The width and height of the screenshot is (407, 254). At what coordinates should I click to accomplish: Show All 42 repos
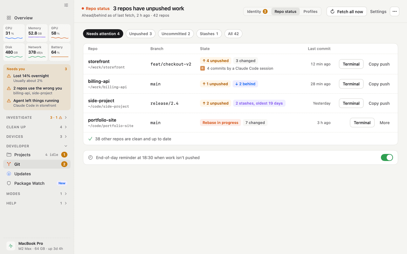[233, 34]
